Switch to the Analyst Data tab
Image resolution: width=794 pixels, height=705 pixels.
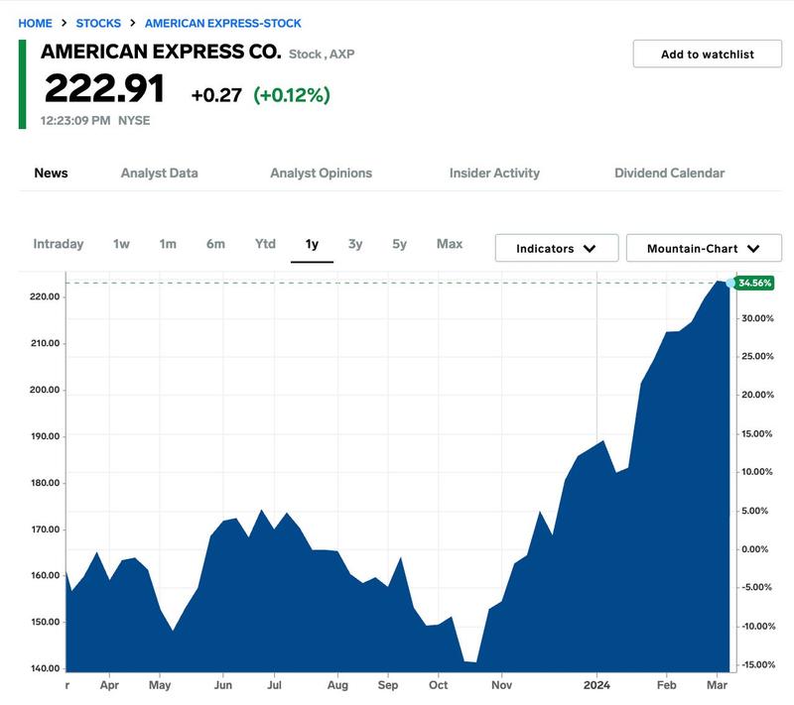159,173
